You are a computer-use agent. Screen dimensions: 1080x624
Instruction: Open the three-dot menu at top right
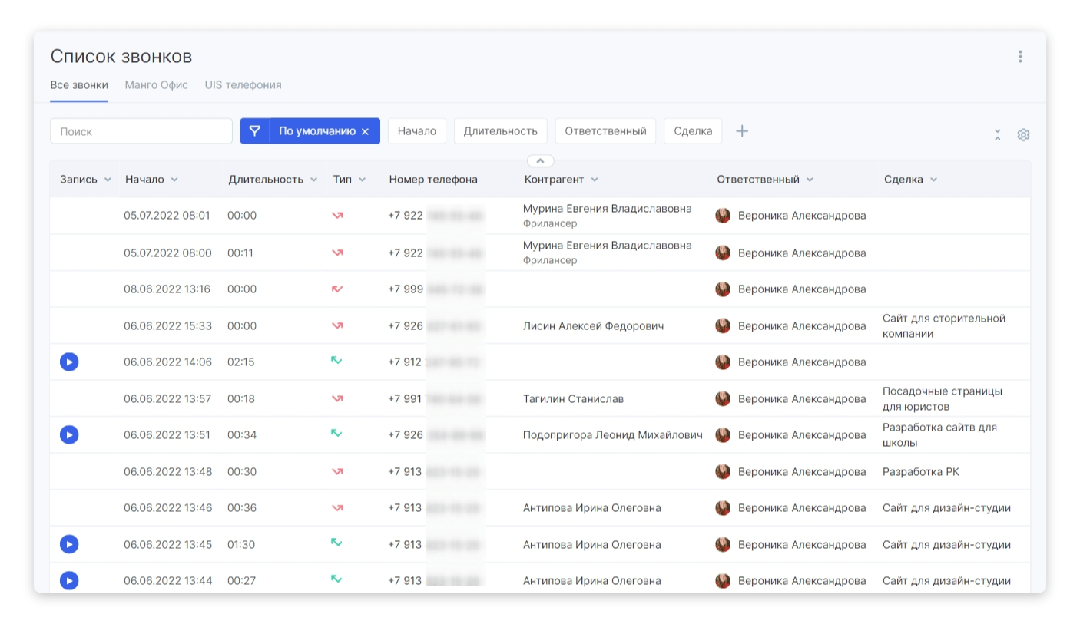1021,56
